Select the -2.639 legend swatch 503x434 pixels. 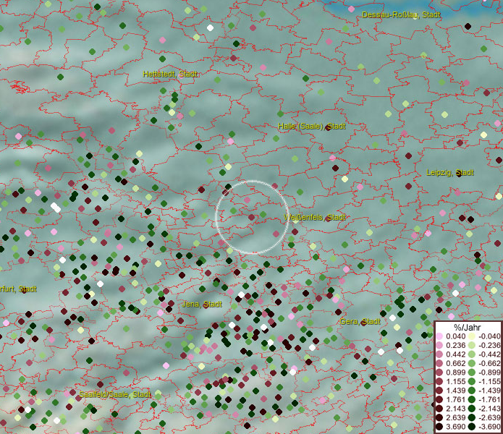[x=472, y=417]
